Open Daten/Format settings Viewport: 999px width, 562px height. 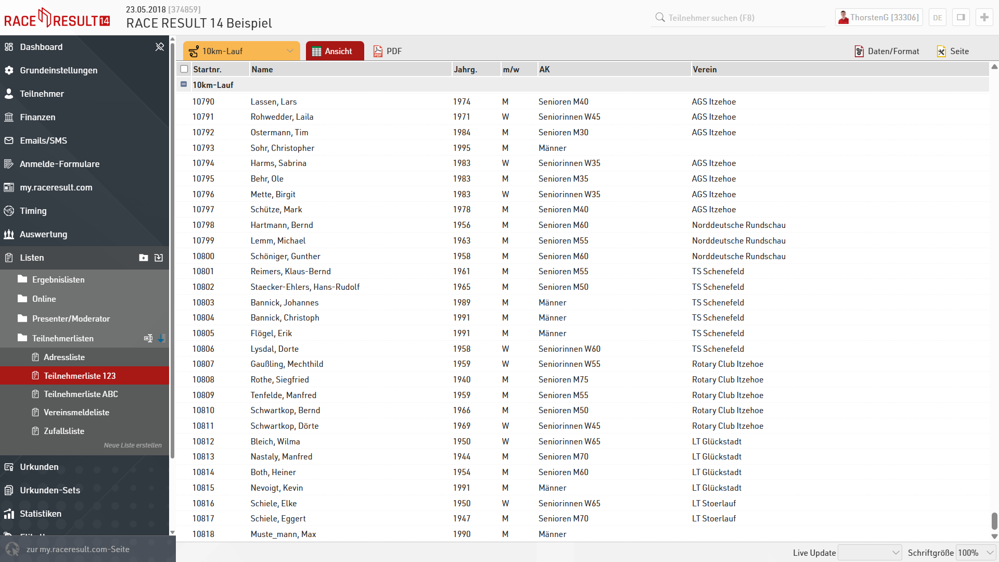click(887, 51)
